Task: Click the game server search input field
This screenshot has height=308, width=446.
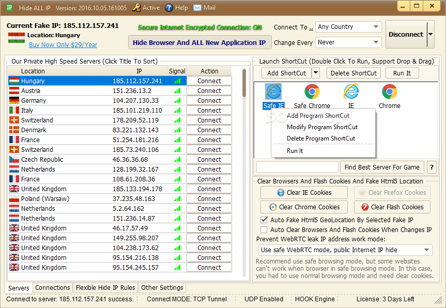Action: click(297, 167)
